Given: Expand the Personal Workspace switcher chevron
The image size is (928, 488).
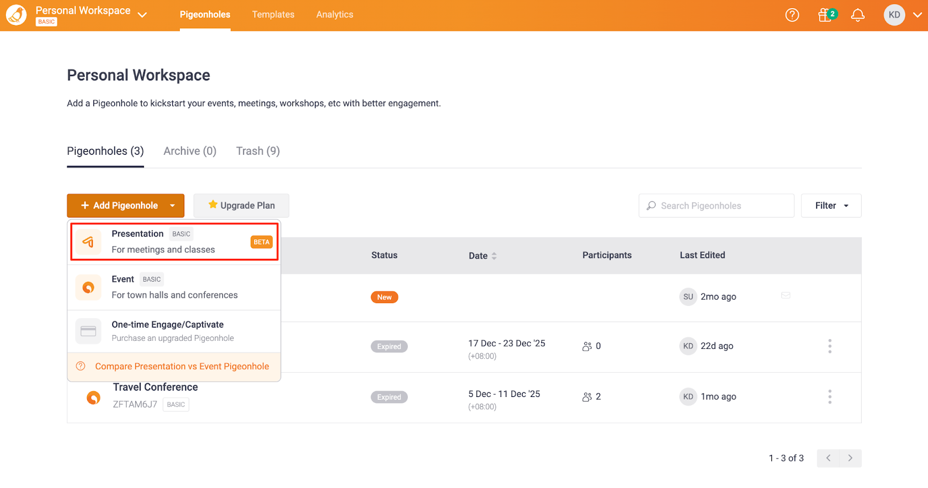Looking at the screenshot, I should coord(142,15).
